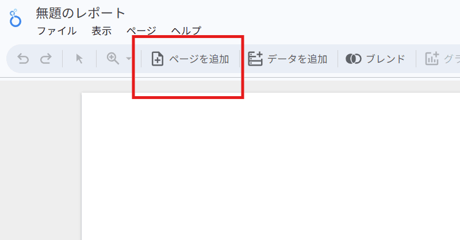Click the report title 無題のレポート
This screenshot has width=460, height=240.
point(80,13)
